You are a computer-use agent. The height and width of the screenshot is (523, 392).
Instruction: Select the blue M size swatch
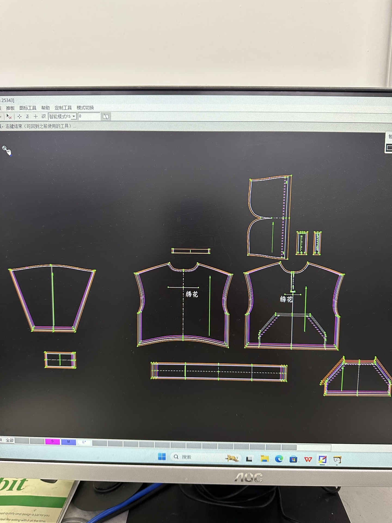pyautogui.click(x=68, y=442)
